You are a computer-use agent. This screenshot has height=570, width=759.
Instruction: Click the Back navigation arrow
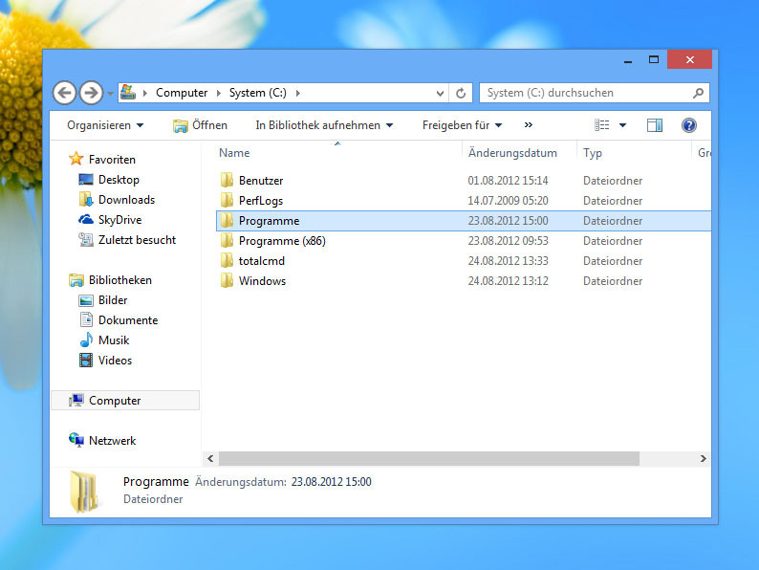[x=65, y=93]
